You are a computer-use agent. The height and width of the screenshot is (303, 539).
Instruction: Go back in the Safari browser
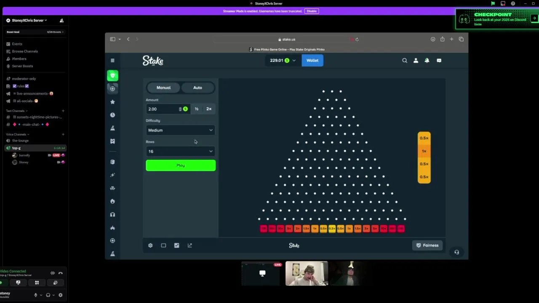(128, 39)
